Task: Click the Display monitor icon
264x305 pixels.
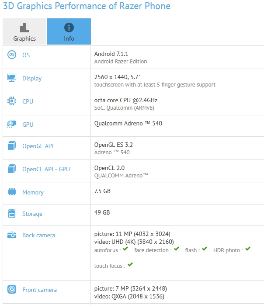Action: coord(12,78)
